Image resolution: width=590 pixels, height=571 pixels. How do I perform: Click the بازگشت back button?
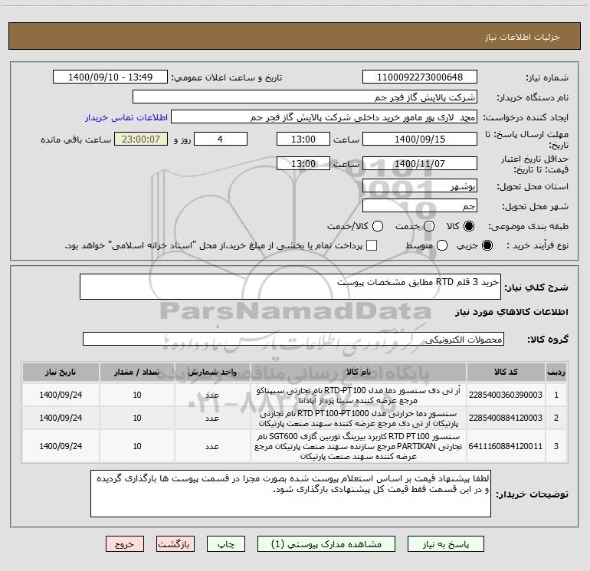pos(175,544)
